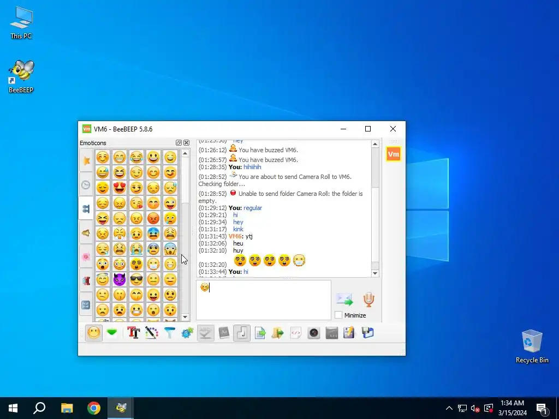Toggle the ABC spell checker button
Image resolution: width=559 pixels, height=419 pixels.
(x=206, y=333)
